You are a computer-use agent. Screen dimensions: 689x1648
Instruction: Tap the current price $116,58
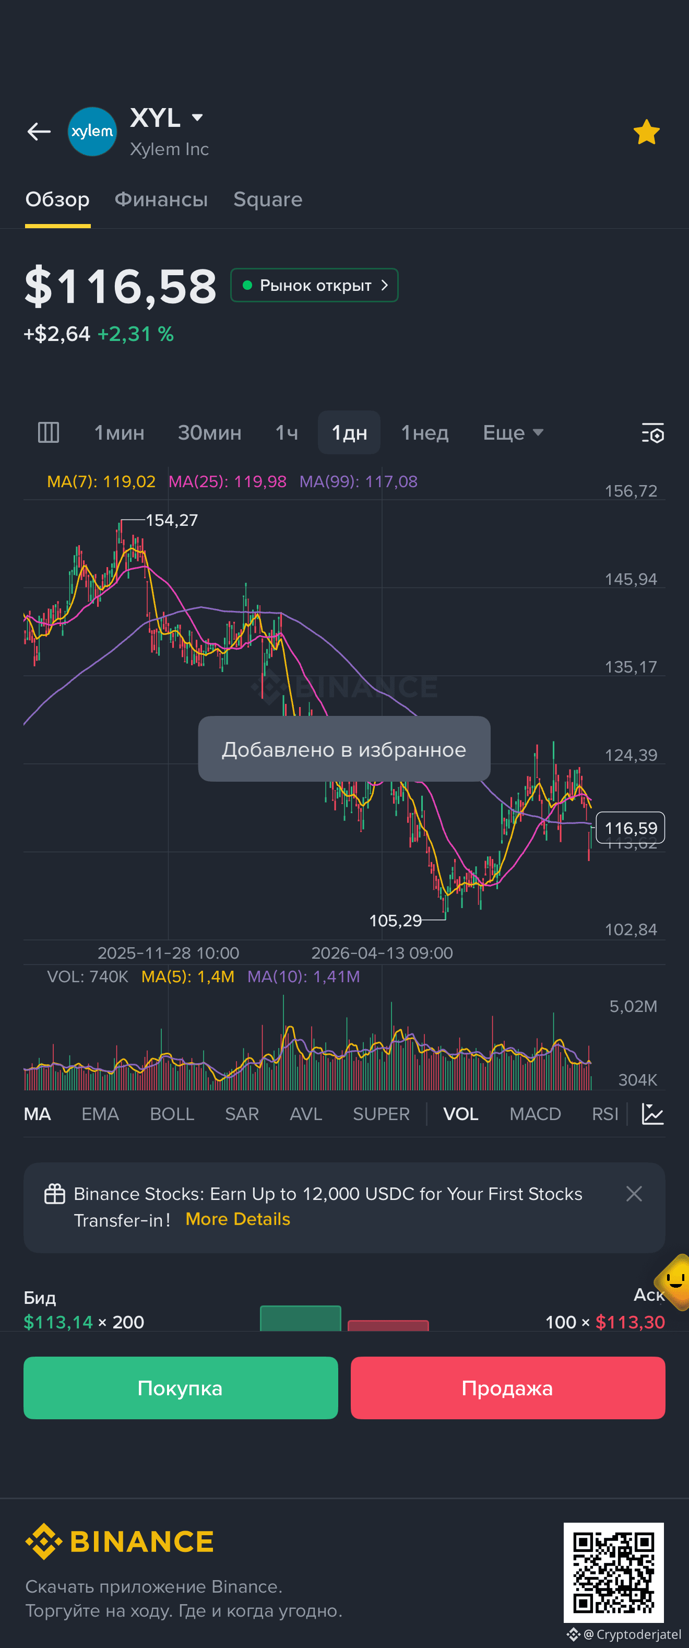click(x=120, y=286)
